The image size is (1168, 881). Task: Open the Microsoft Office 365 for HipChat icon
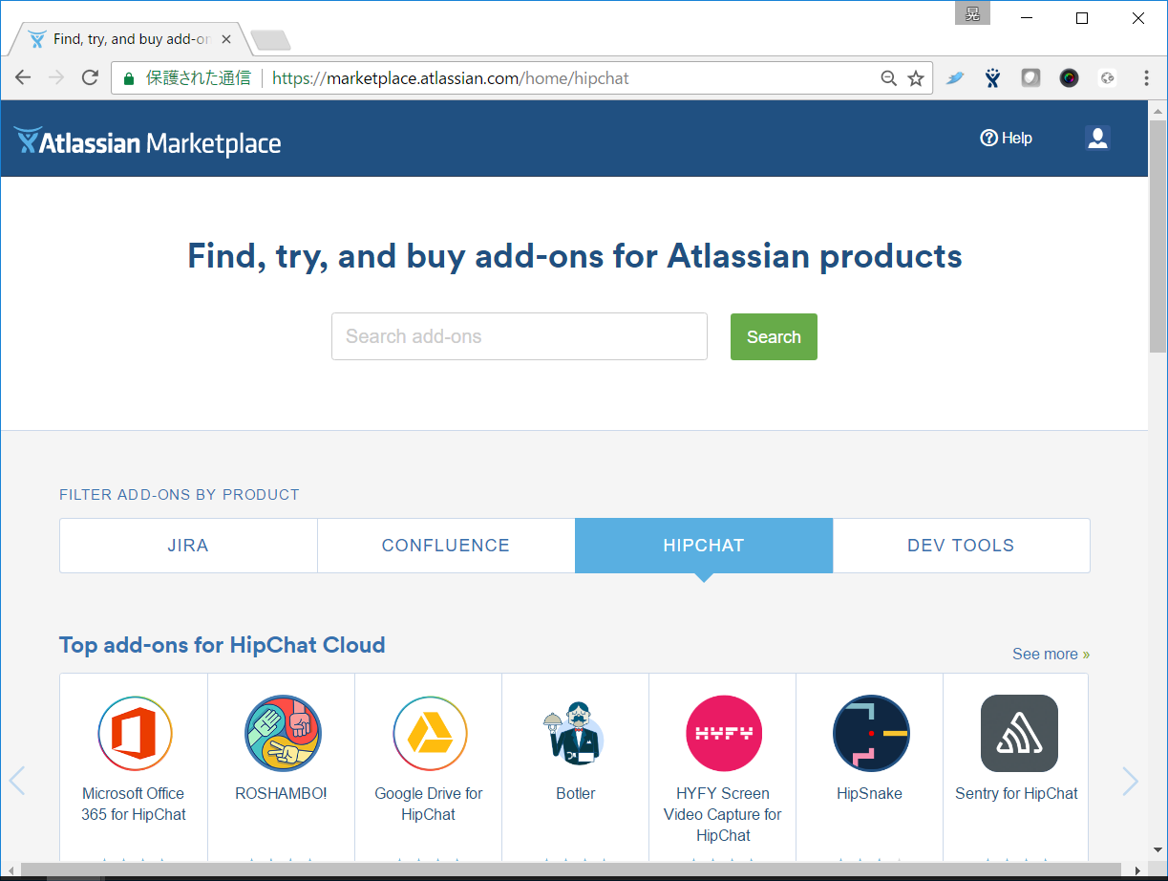coord(135,734)
